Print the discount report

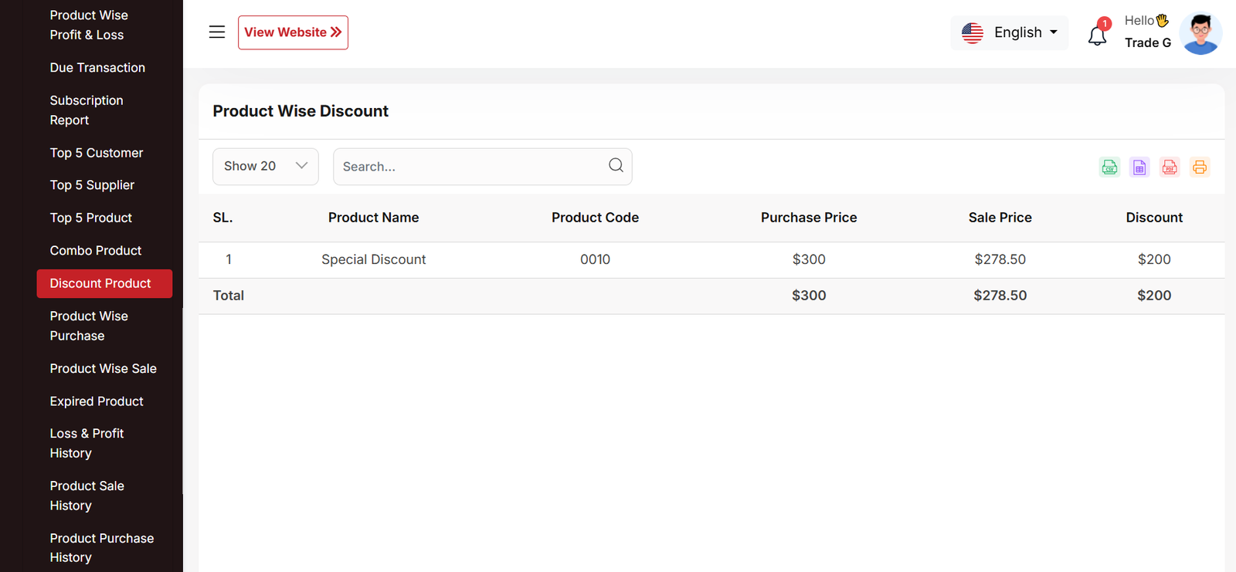pyautogui.click(x=1199, y=168)
